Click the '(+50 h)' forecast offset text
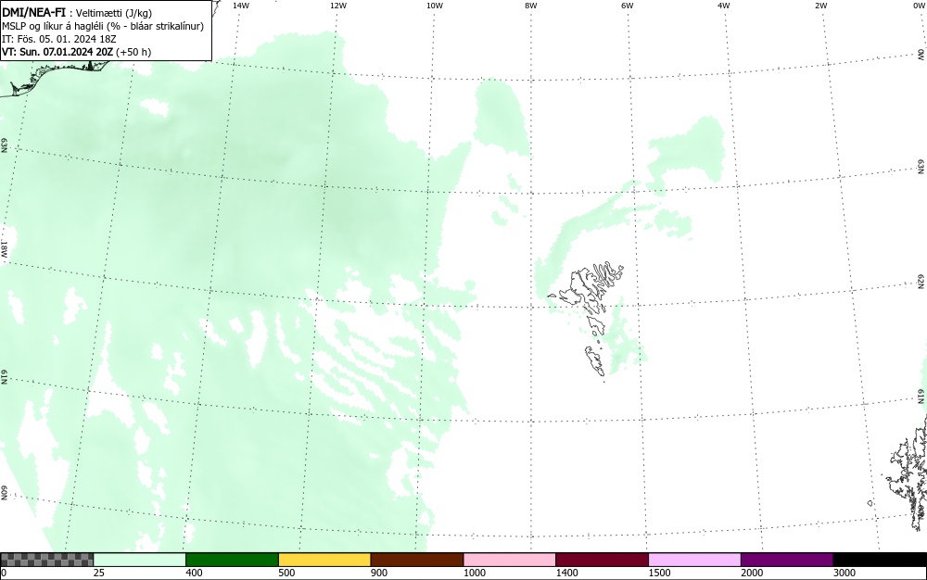Image resolution: width=927 pixels, height=580 pixels. click(x=133, y=52)
